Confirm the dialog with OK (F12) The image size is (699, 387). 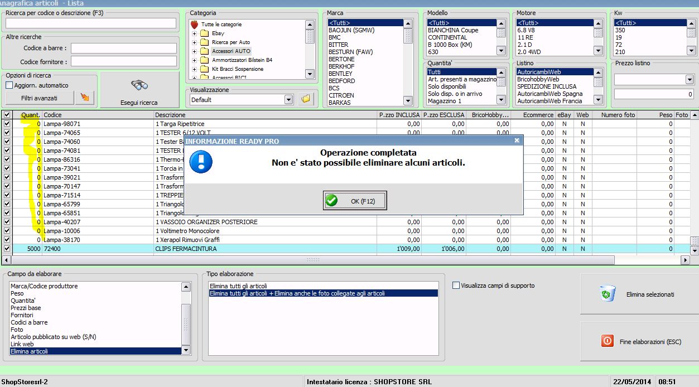355,201
